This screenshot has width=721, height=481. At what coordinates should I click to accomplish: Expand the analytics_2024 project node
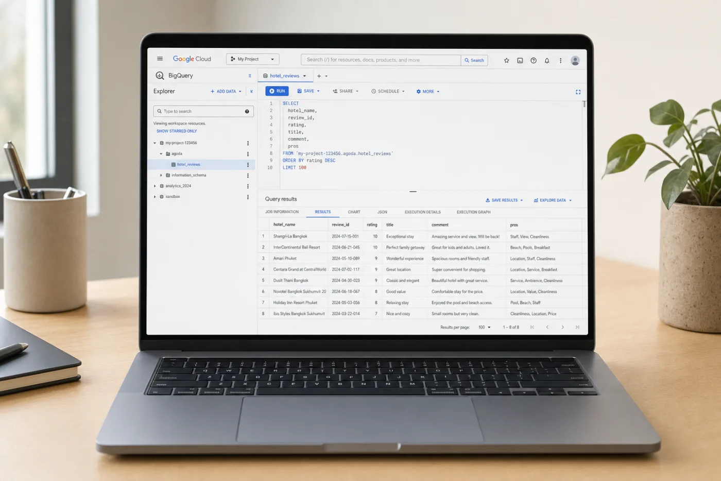click(154, 186)
